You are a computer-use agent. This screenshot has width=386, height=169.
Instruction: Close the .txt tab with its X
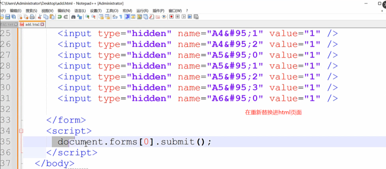16,24
